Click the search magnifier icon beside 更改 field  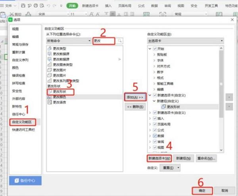(x=119, y=41)
